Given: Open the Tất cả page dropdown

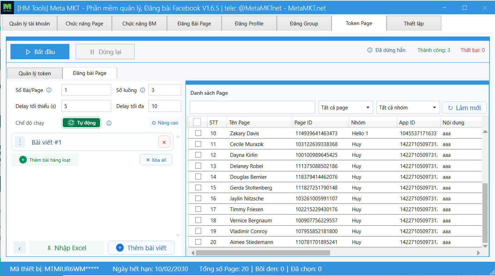Looking at the screenshot, I should 346,107.
